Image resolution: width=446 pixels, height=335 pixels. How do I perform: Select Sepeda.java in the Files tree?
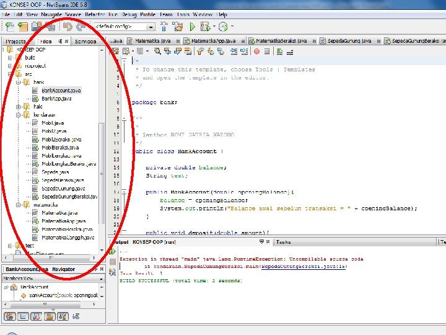coord(55,172)
